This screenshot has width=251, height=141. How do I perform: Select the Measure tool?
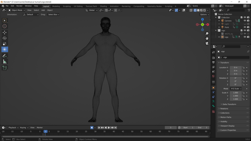(4, 62)
